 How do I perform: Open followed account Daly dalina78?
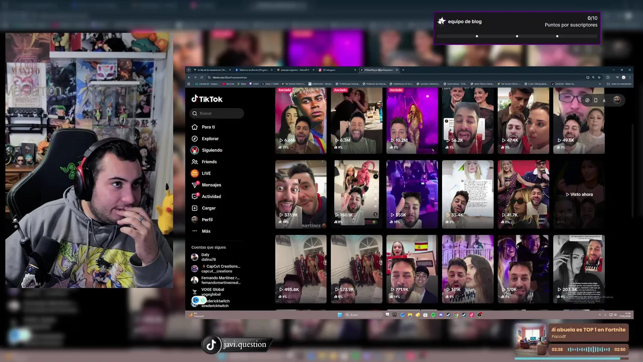click(x=204, y=257)
